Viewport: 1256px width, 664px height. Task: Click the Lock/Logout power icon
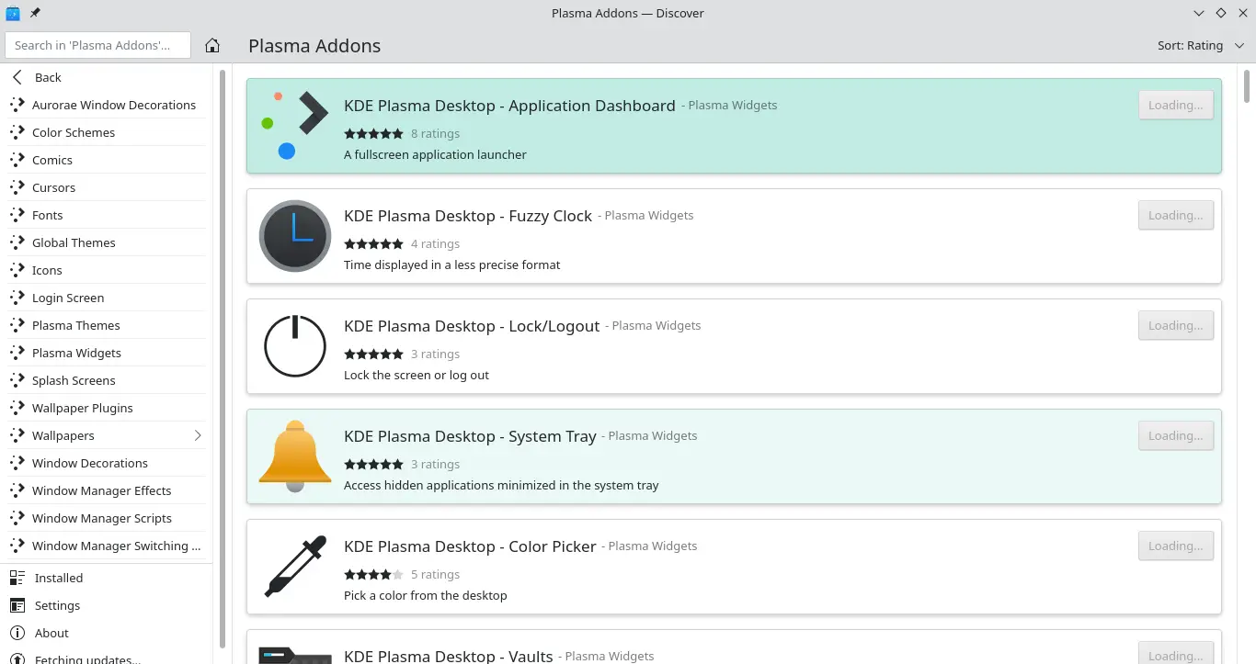click(294, 346)
